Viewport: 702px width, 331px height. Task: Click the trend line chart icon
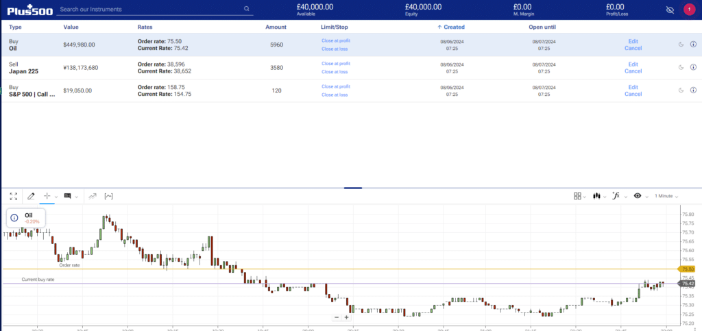[x=93, y=196]
